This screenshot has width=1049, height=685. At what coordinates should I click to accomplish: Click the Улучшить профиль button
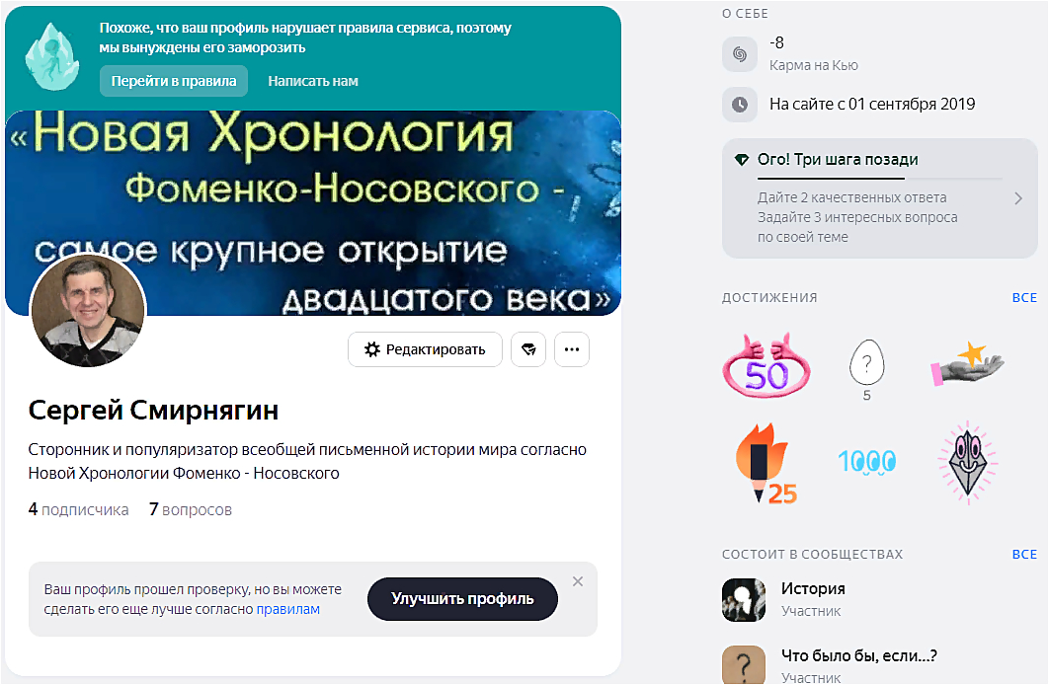[x=462, y=599]
